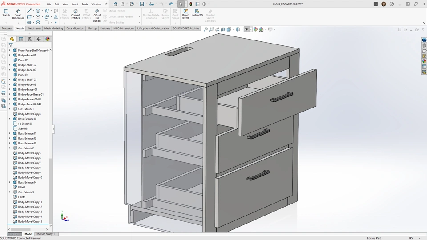427x240 pixels.
Task: Open the Tools menu
Action: 85,4
